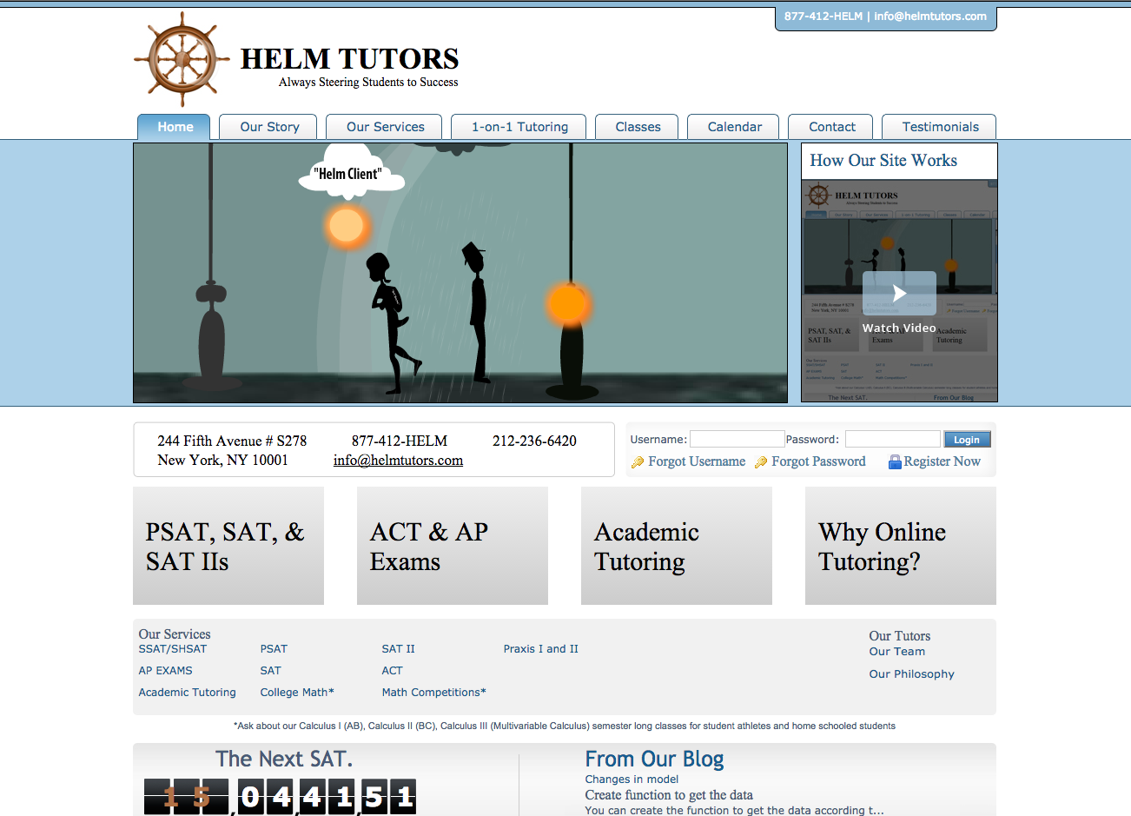Click the key icon beside Forgot Username
This screenshot has height=816, width=1131.
click(638, 462)
